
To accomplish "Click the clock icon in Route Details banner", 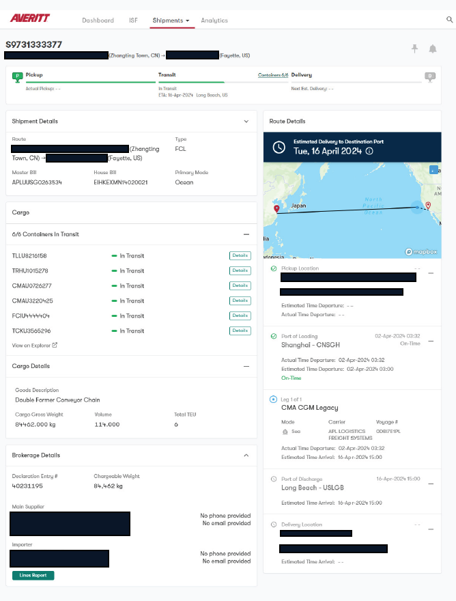I will tap(279, 148).
